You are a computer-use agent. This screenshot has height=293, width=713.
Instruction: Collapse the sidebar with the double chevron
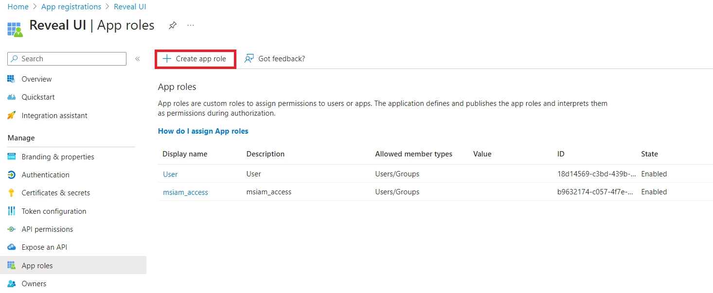coord(138,59)
